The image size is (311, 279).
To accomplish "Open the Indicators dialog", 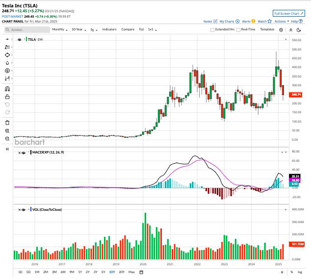I will coord(109,29).
